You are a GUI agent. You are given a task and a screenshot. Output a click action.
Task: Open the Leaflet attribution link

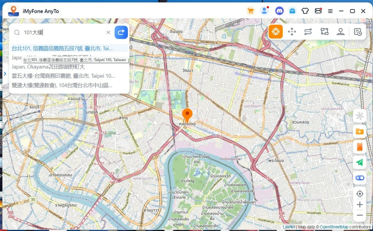click(x=289, y=227)
